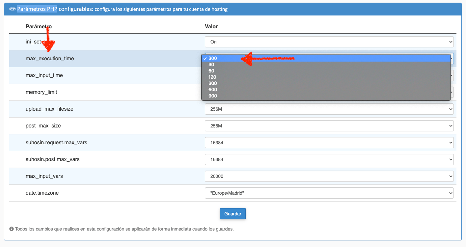Click the post_max_size label
This screenshot has width=466, height=247.
(x=43, y=126)
